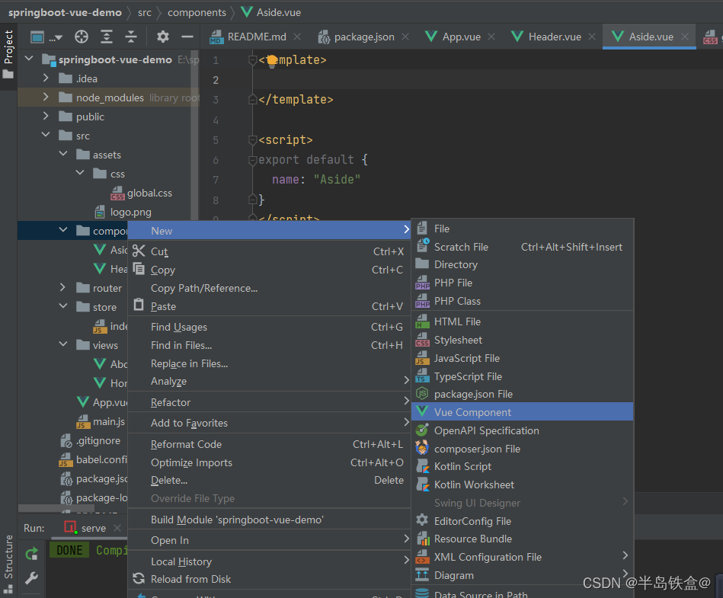Close the serve run tab
Image resolution: width=723 pixels, height=598 pixels.
117,527
